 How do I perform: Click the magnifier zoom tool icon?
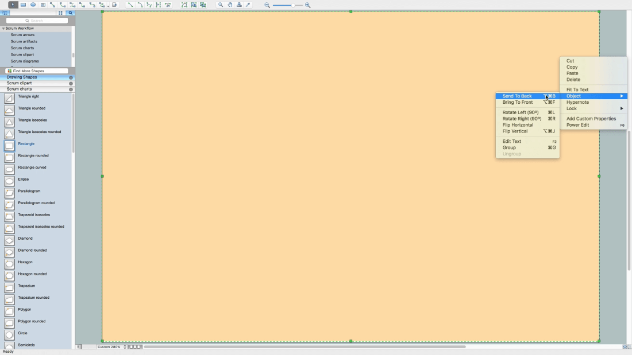pyautogui.click(x=221, y=5)
